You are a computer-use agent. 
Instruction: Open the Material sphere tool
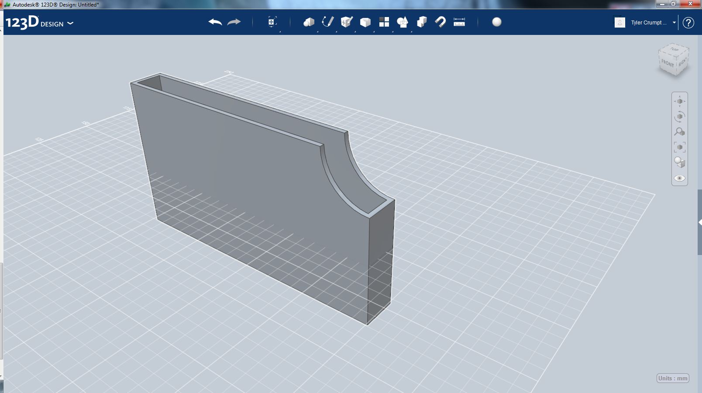click(497, 22)
